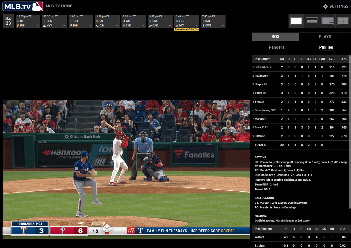Click the Rangers-Phillies video player
Viewport: 351px width, 248px height.
(x=126, y=170)
